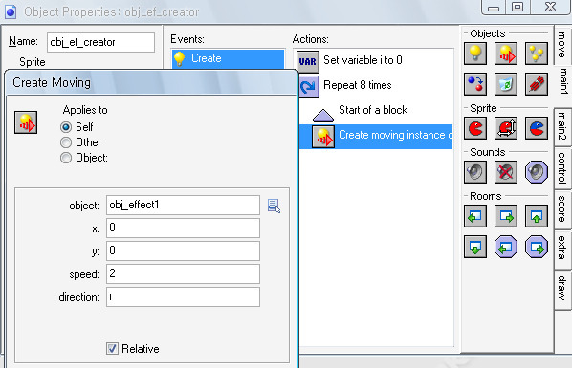Viewport: 572px width, 368px height.
Task: Select the Change Instance action icon
Action: (x=475, y=84)
